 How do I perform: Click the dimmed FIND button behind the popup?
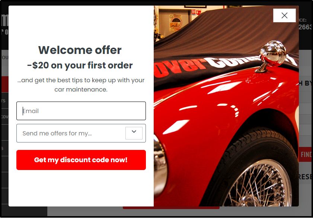pos(305,154)
